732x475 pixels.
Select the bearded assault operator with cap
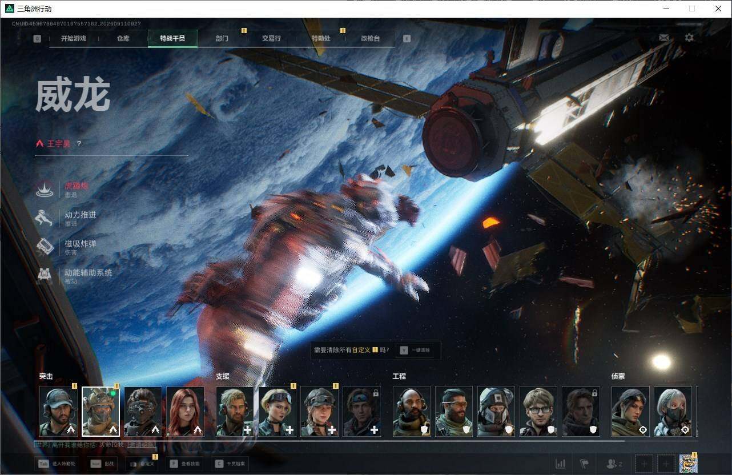(58, 412)
